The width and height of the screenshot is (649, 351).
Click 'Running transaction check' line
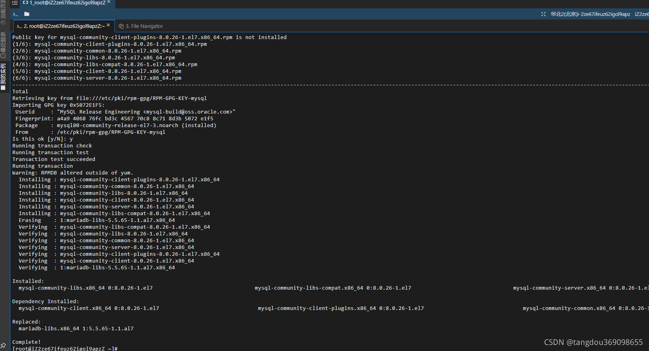click(52, 145)
